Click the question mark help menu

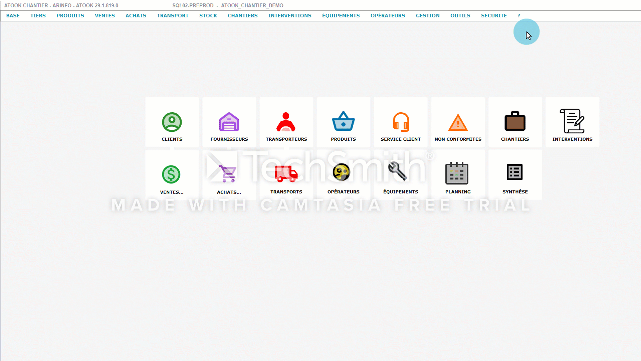point(519,16)
